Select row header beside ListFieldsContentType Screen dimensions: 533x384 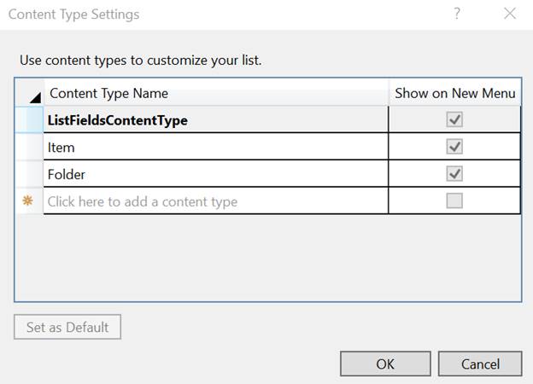point(28,120)
